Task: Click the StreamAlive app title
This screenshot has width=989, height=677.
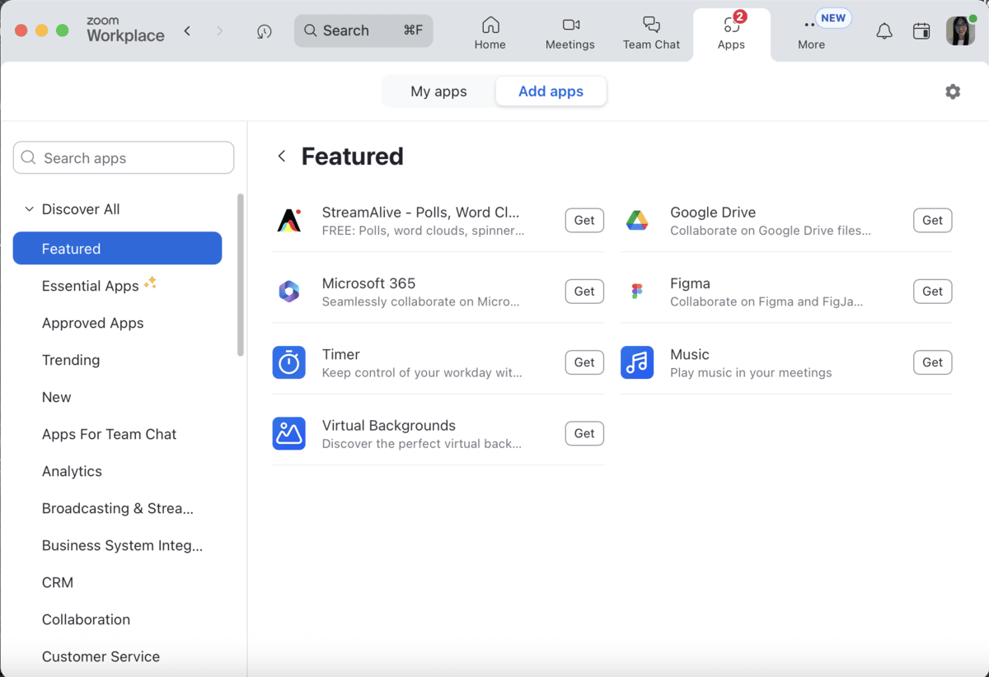Action: click(420, 212)
